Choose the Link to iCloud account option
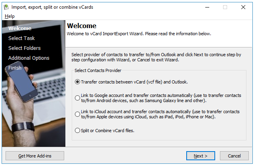This screenshot has width=254, height=165. 77,114
